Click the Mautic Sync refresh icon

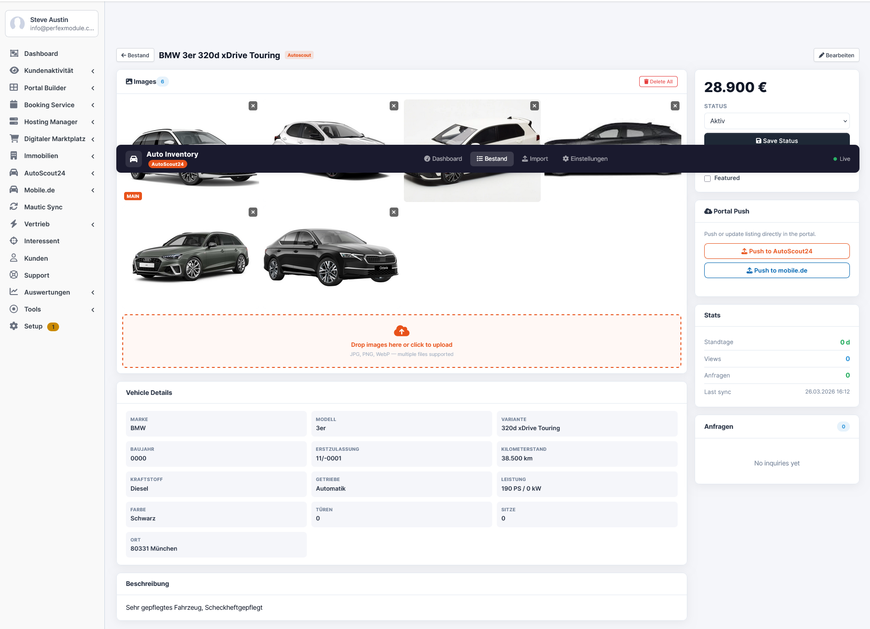(x=14, y=207)
